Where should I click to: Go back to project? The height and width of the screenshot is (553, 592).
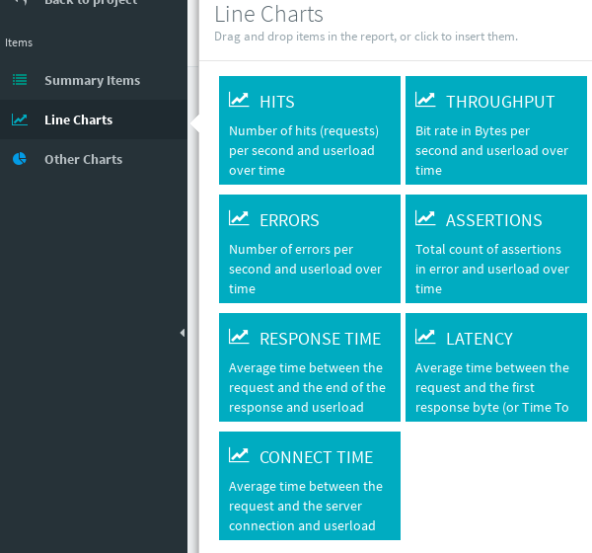tap(91, 3)
